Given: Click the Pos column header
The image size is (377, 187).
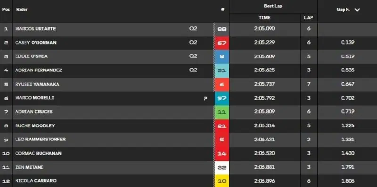Looking at the screenshot, I should tap(6, 9).
